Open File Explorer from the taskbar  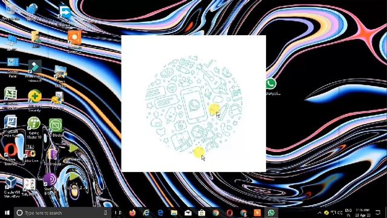tap(174, 213)
